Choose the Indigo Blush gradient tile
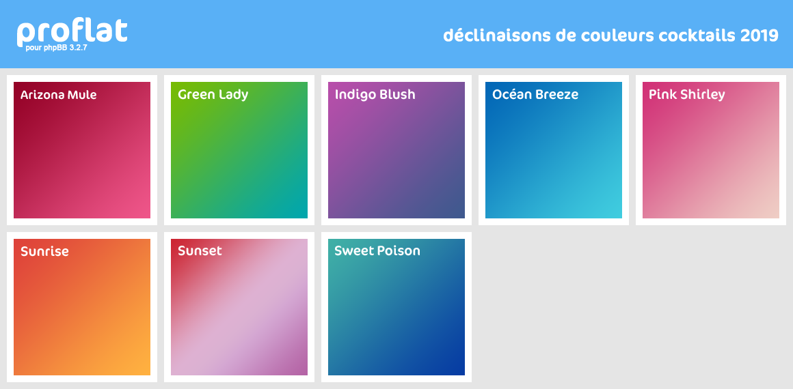 (396, 150)
